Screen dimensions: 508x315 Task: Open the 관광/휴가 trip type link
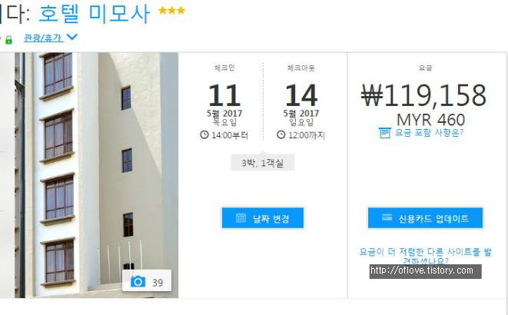[43, 38]
